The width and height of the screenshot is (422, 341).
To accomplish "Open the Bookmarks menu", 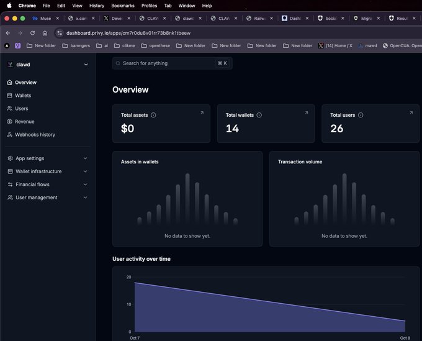I will point(123,6).
